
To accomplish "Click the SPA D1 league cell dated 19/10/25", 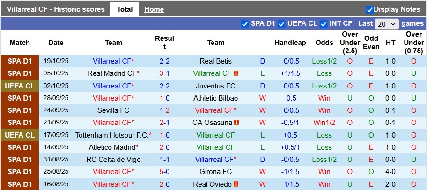I will tap(20, 61).
